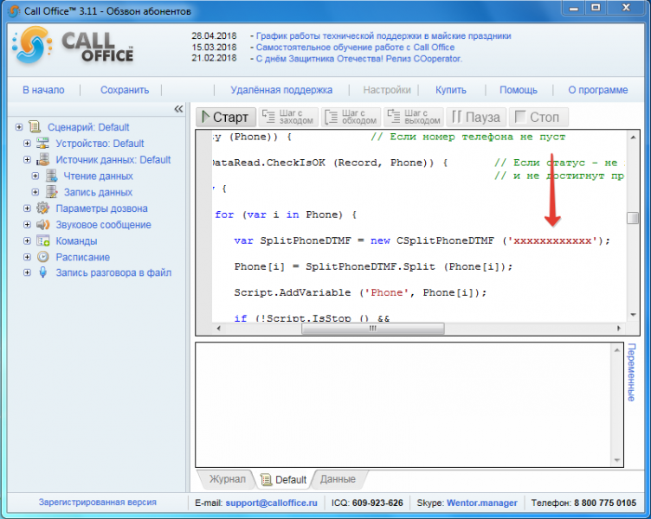
Task: Open the Переменные side panel
Action: coord(631,372)
